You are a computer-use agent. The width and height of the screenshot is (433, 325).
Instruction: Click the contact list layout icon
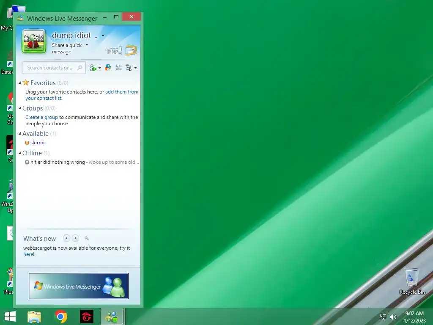tap(119, 68)
